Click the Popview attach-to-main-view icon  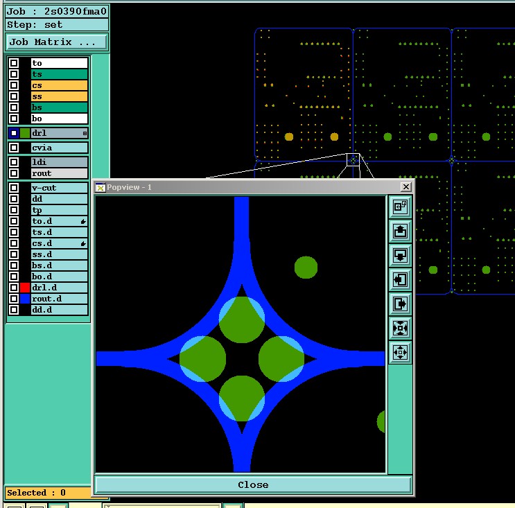coord(400,207)
